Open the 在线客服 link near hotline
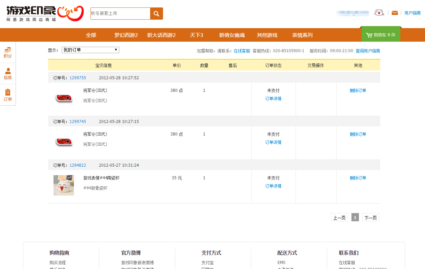The width and height of the screenshot is (425, 269). (x=242, y=51)
